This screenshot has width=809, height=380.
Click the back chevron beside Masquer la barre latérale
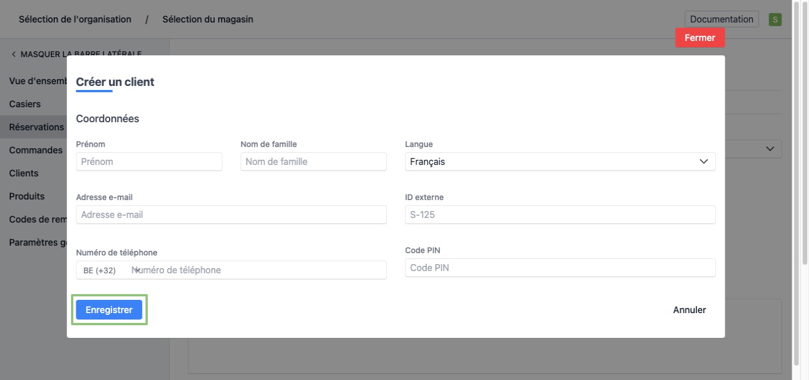tap(13, 54)
